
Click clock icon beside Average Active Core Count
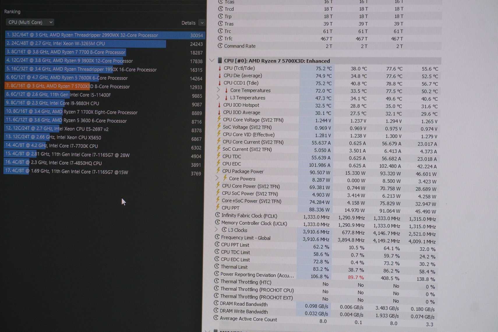tap(216, 318)
